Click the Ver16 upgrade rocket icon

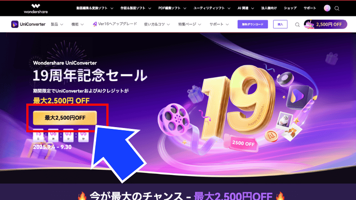point(95,24)
